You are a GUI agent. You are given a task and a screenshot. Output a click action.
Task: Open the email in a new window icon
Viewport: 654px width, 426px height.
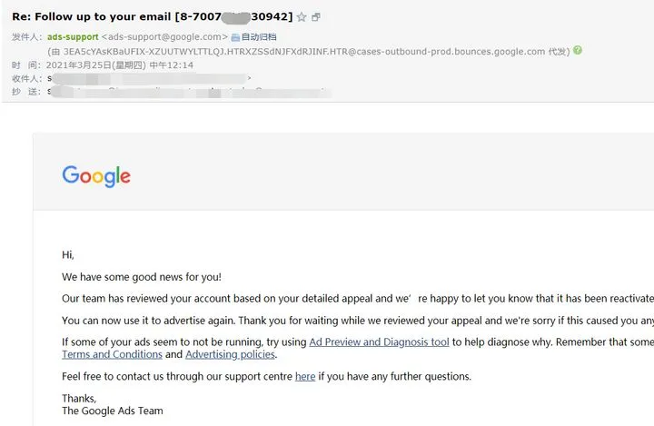click(316, 17)
